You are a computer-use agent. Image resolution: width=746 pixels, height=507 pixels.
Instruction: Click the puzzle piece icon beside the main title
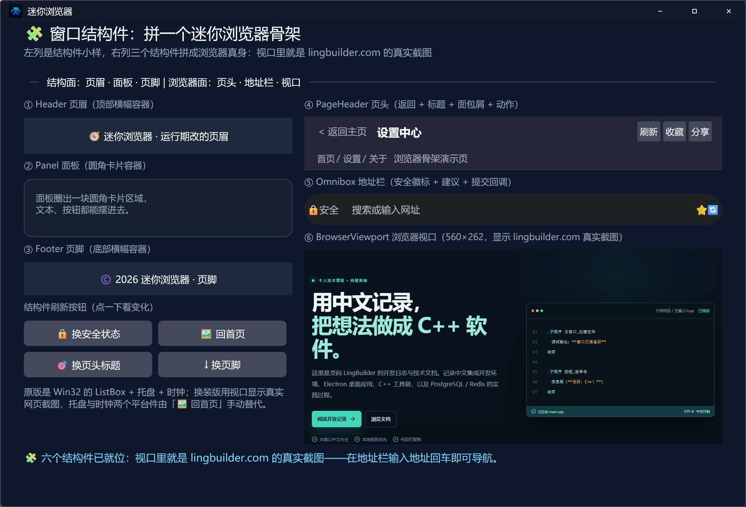click(34, 34)
